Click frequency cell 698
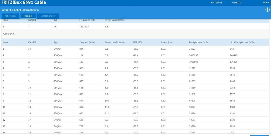 tap(81, 120)
